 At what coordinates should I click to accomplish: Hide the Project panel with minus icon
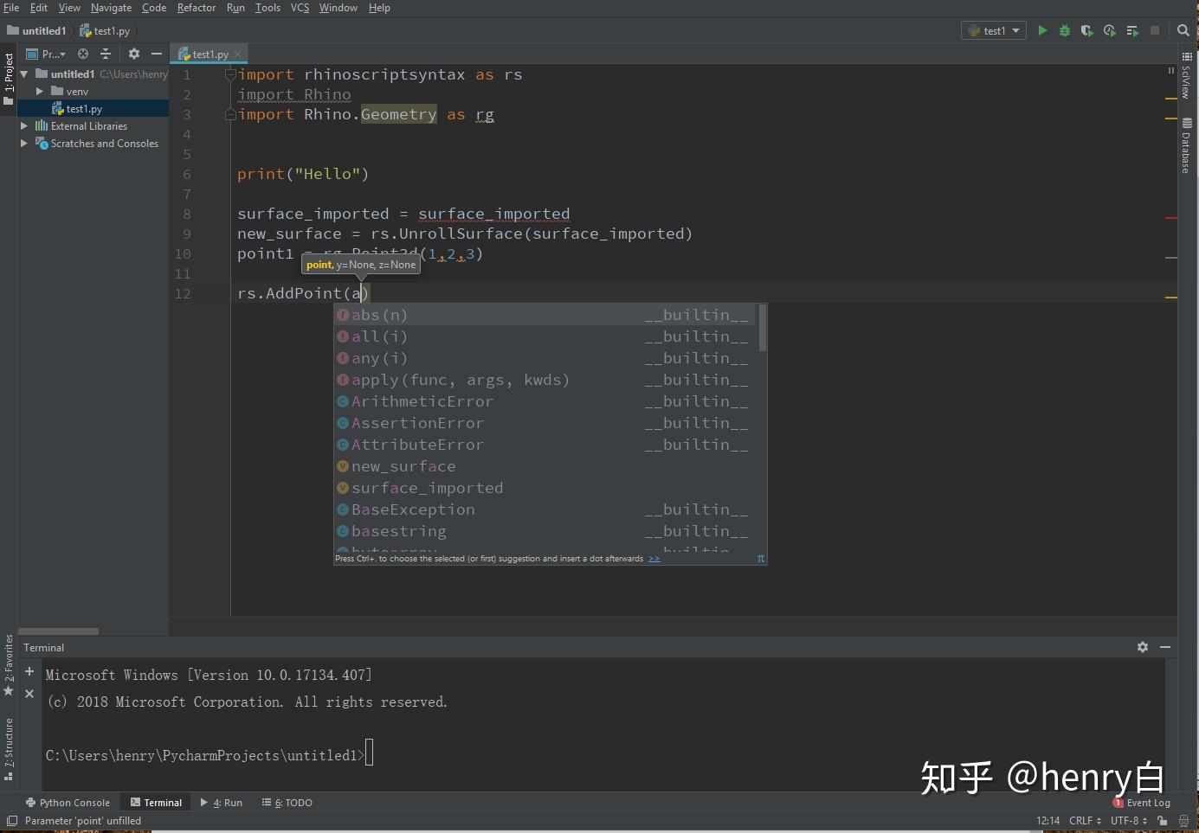click(x=157, y=54)
